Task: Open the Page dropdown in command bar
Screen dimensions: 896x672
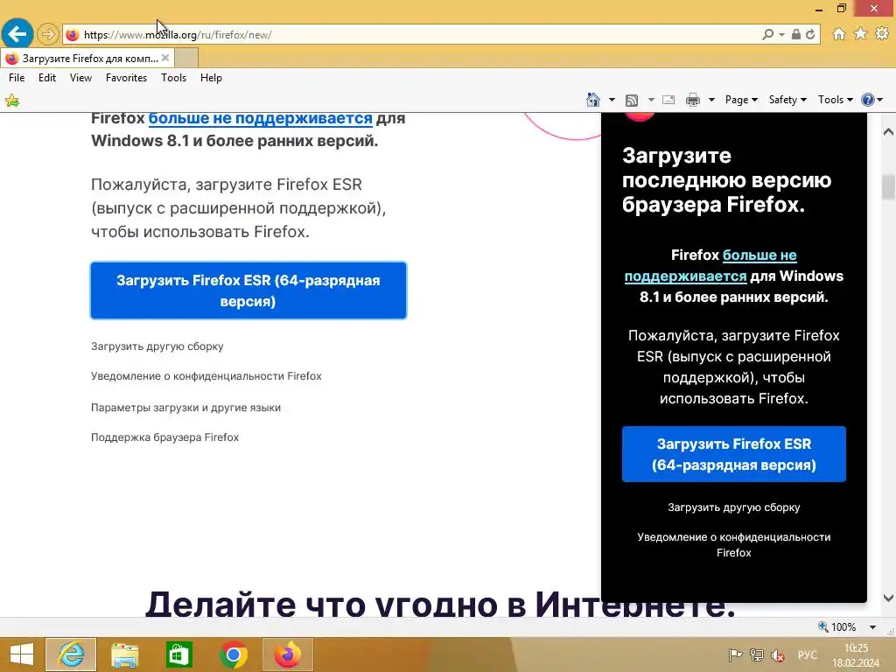Action: 741,100
